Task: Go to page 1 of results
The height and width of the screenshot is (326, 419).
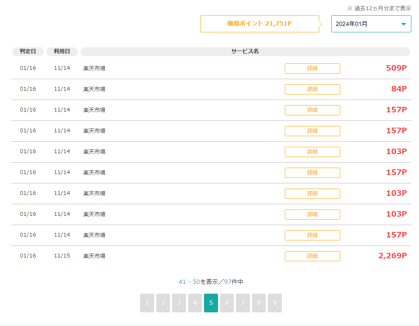Action: 147,303
